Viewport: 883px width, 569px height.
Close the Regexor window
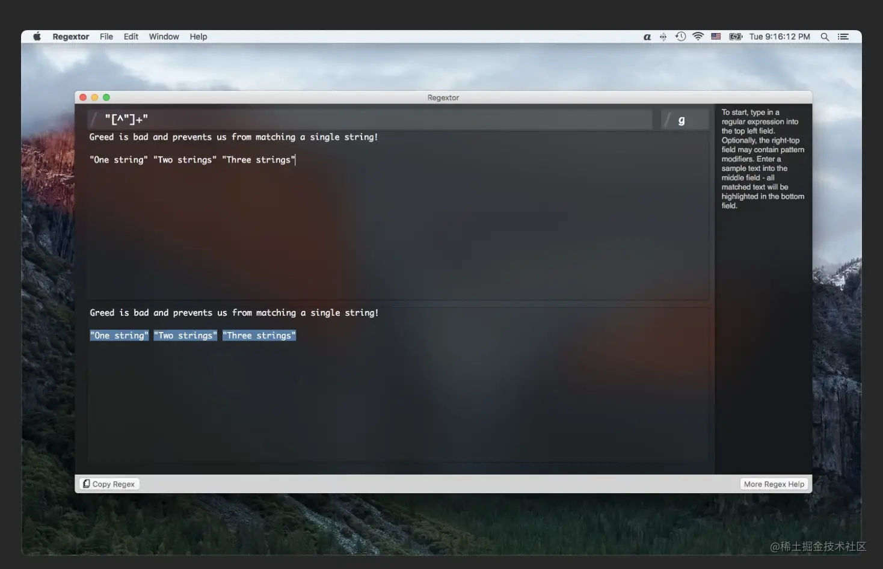[x=83, y=97]
